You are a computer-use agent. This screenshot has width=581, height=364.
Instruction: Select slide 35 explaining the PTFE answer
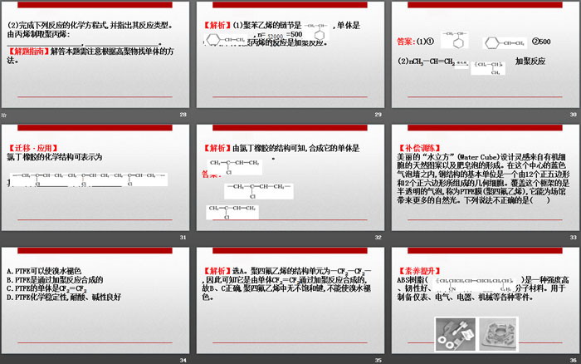[290, 301]
